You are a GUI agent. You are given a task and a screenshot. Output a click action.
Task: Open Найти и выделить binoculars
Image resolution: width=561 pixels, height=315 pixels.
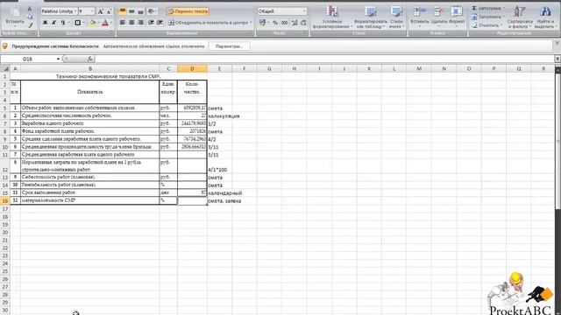click(545, 17)
